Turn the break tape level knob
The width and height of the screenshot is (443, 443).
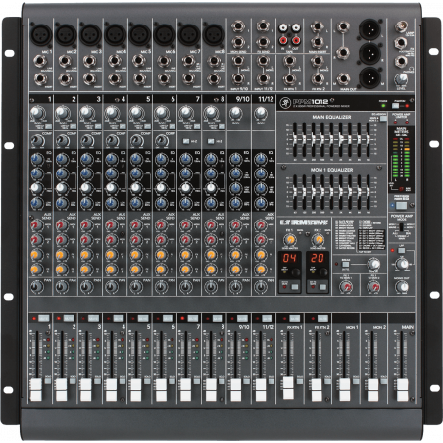tap(373, 264)
